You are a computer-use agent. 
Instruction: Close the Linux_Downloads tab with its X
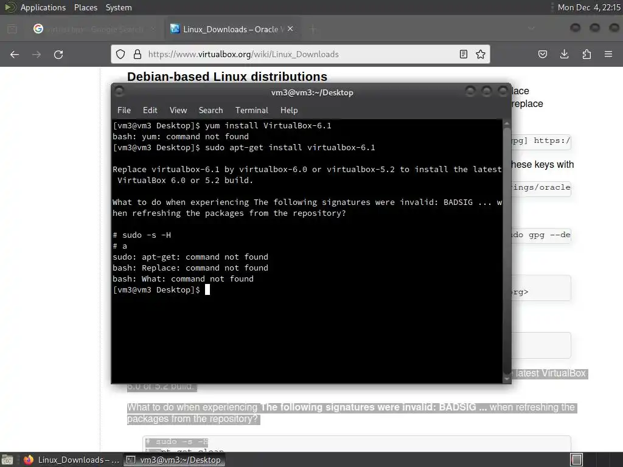(290, 29)
